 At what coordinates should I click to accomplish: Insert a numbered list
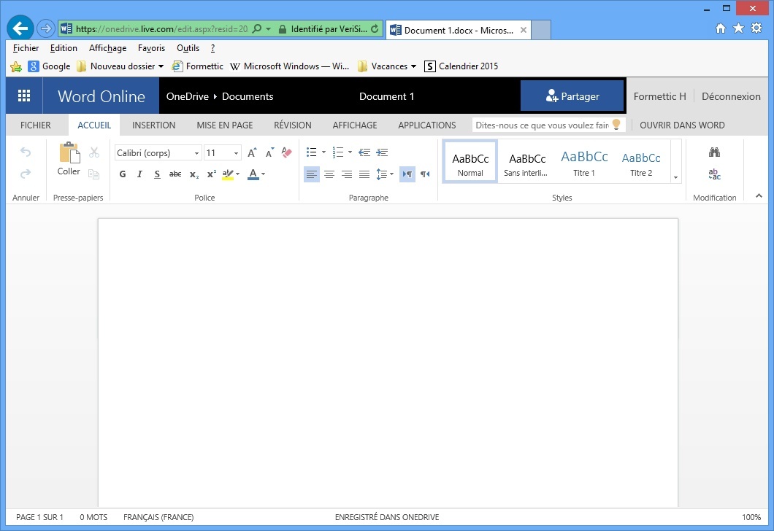[337, 152]
